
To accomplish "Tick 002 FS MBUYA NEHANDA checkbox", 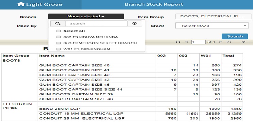I will pos(58,37).
